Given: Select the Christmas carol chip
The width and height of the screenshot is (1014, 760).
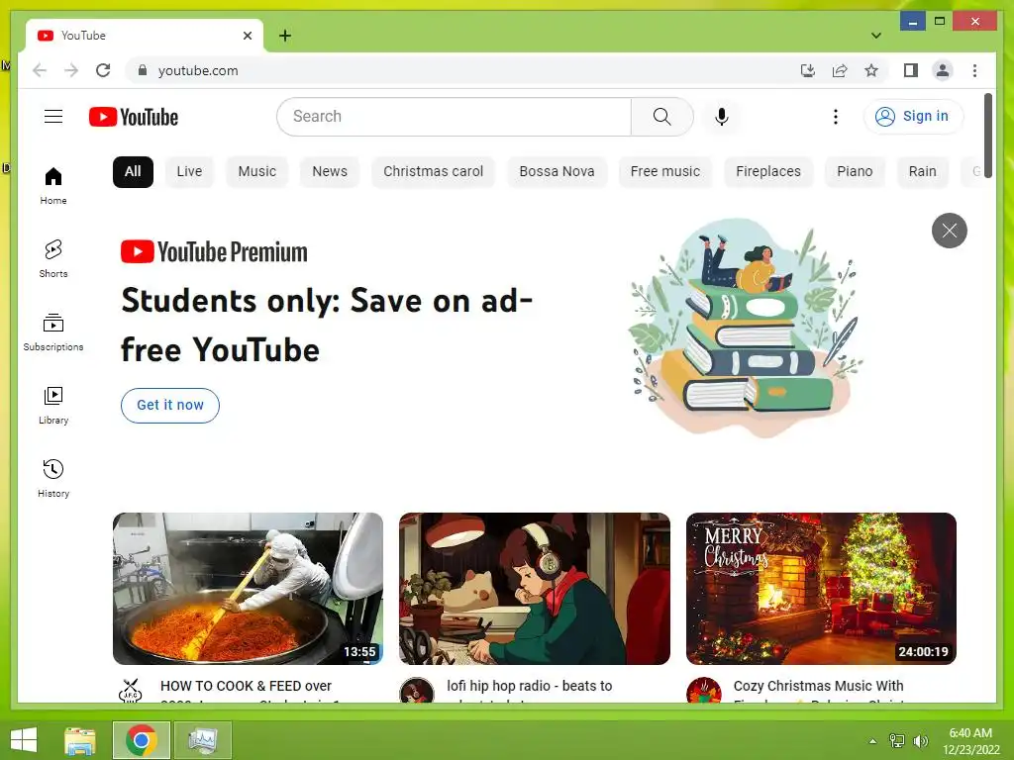Looking at the screenshot, I should 434,172.
